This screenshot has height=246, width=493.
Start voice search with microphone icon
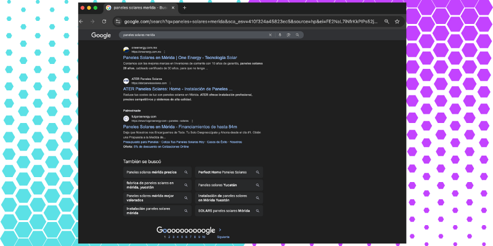coord(280,35)
